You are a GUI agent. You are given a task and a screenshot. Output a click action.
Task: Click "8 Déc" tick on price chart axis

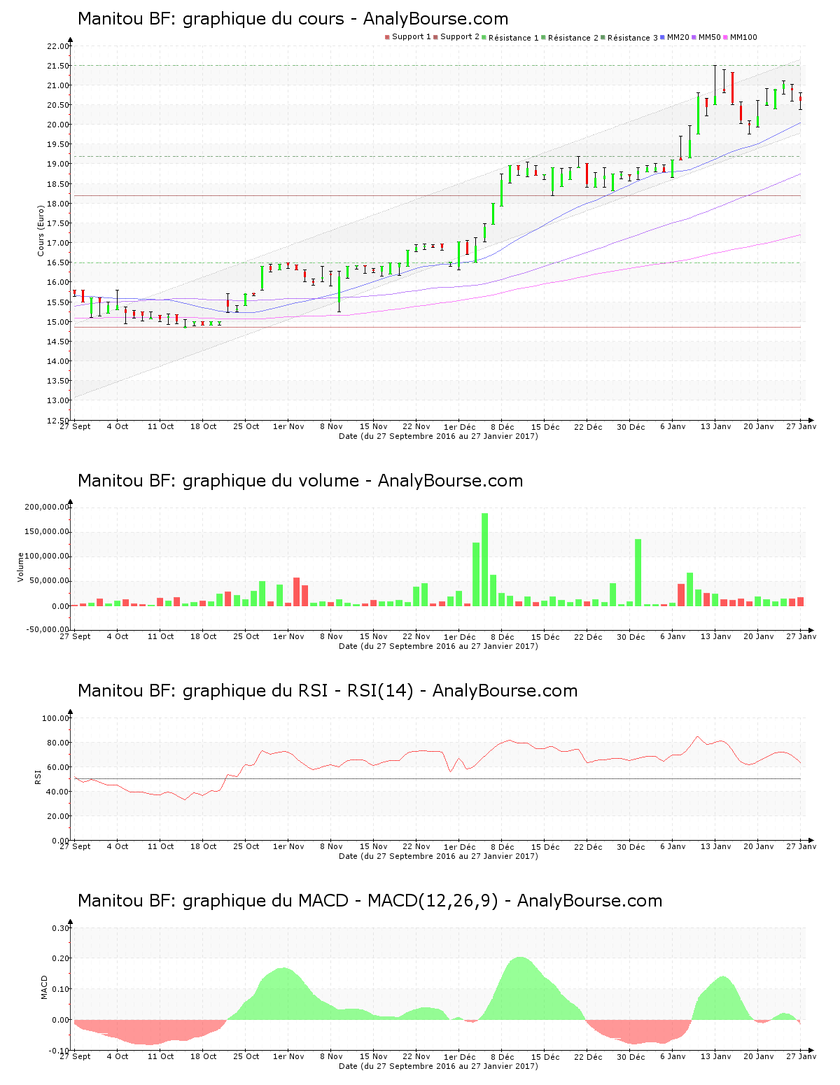click(502, 426)
